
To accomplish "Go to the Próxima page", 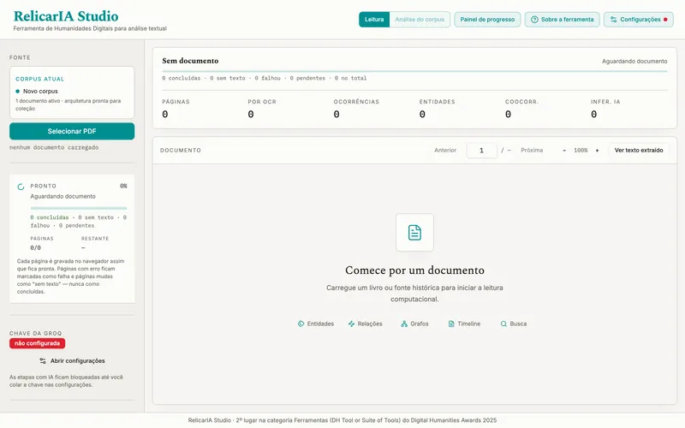I will (532, 151).
